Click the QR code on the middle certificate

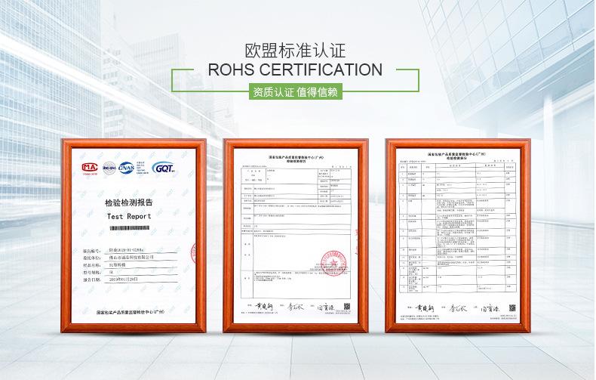(x=347, y=307)
